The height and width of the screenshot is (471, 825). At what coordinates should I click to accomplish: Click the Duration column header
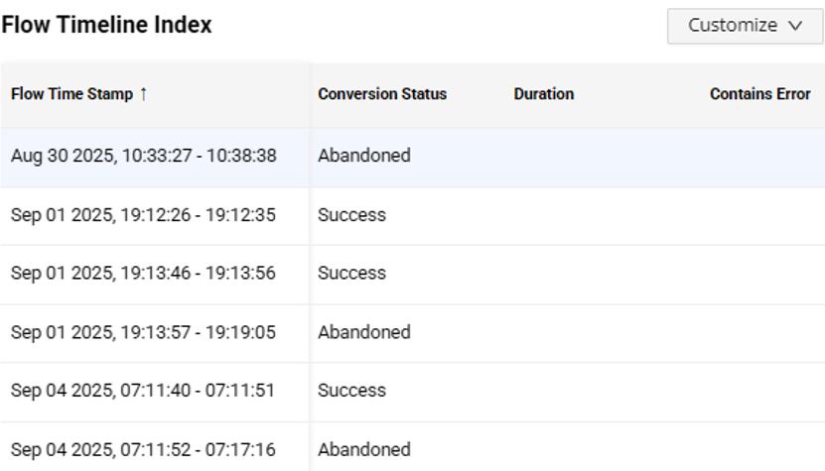click(x=544, y=94)
